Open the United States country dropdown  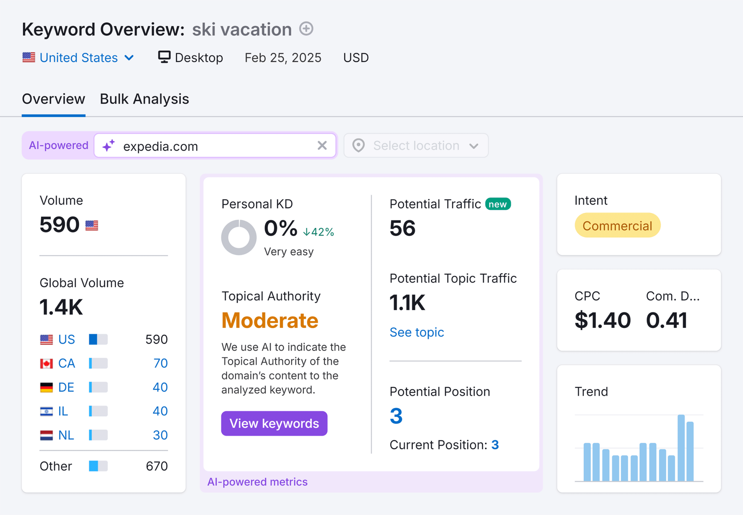click(78, 58)
